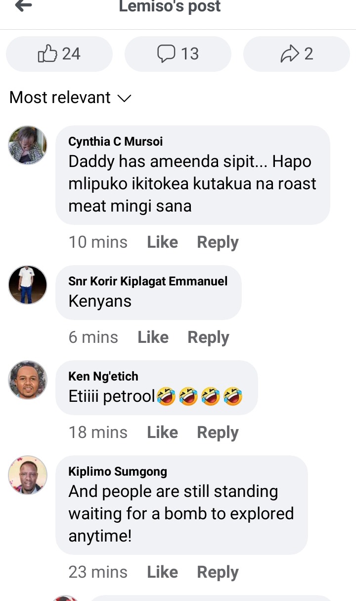This screenshot has width=356, height=601.
Task: Open Kiplimo Sumgong's profile picture
Action: pos(28,475)
